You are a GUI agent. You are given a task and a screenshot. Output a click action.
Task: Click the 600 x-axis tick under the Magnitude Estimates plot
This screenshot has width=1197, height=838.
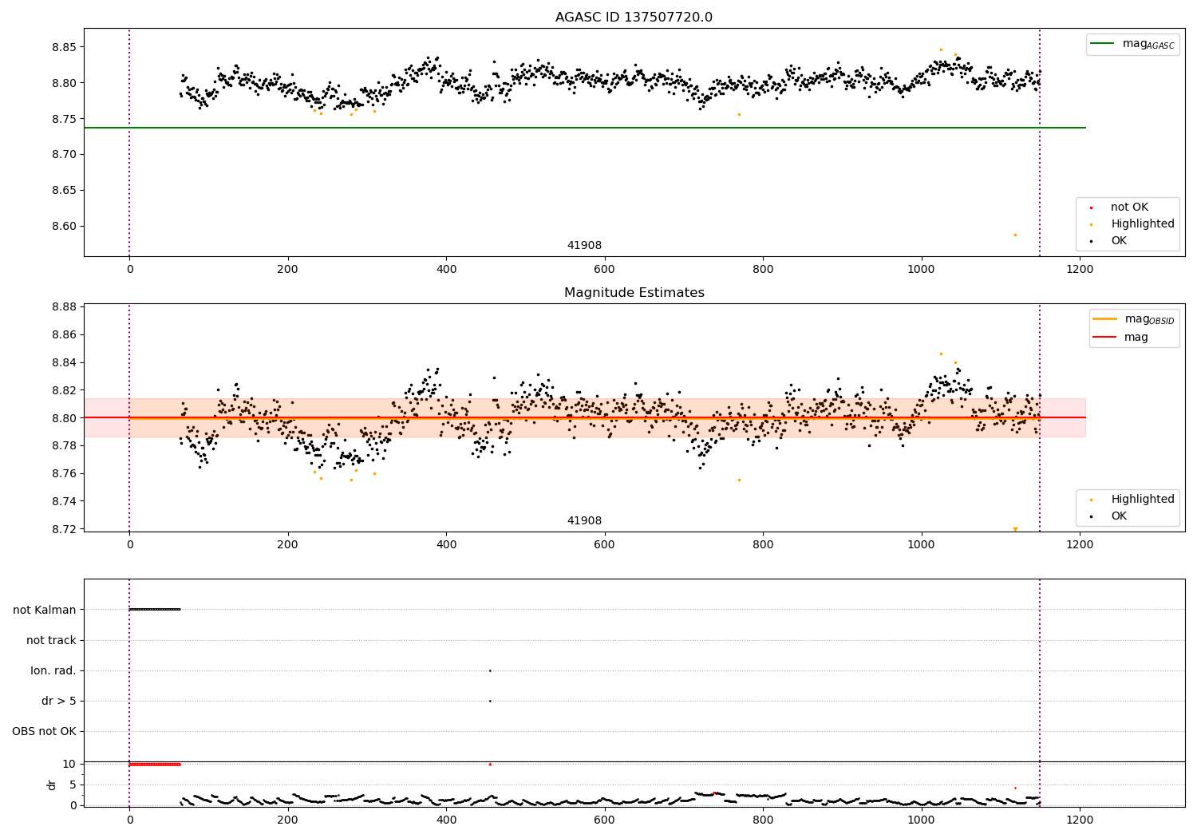click(604, 545)
